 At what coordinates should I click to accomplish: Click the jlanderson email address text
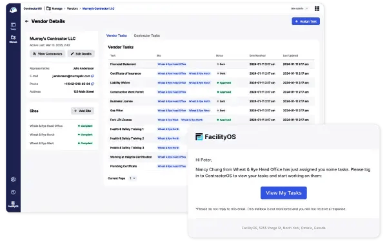[x=71, y=76]
